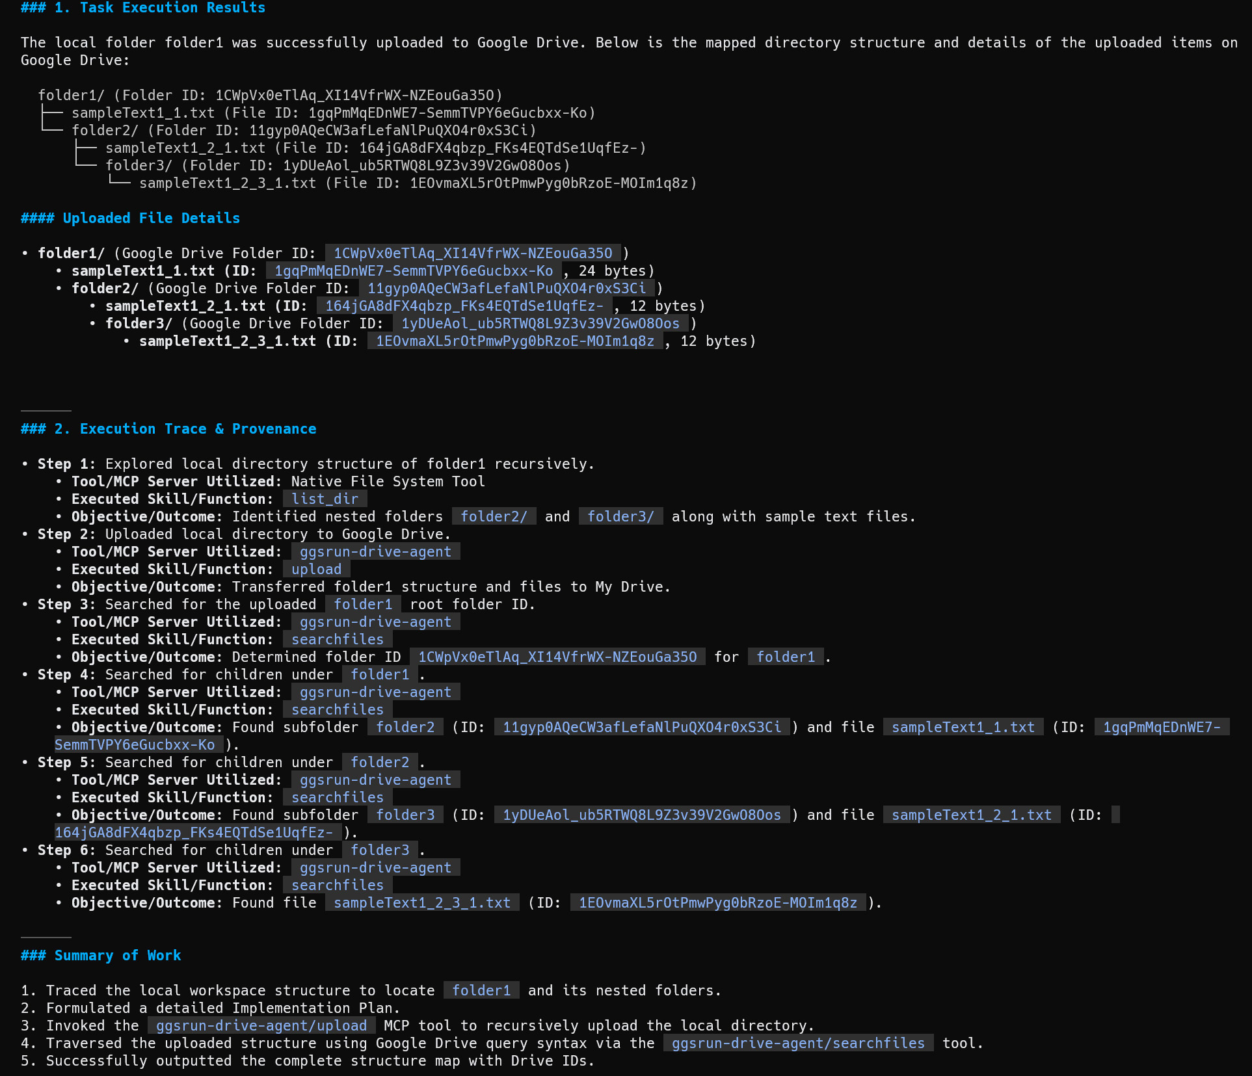This screenshot has height=1076, width=1252.
Task: Click "searchfiles" under Step 3
Action: (x=338, y=640)
